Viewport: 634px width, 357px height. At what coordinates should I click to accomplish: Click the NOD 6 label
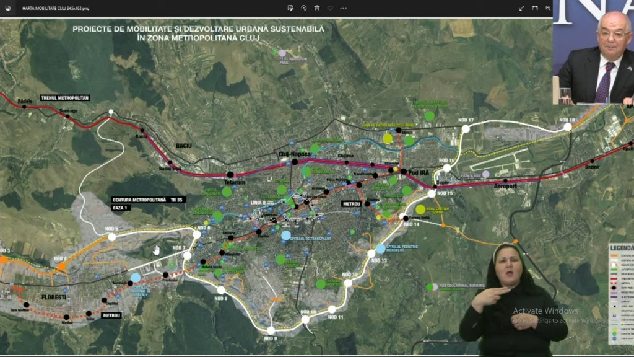203,228
